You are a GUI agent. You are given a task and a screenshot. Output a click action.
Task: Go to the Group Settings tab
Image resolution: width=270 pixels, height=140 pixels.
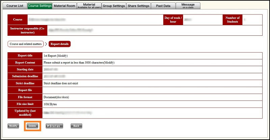[114, 6]
